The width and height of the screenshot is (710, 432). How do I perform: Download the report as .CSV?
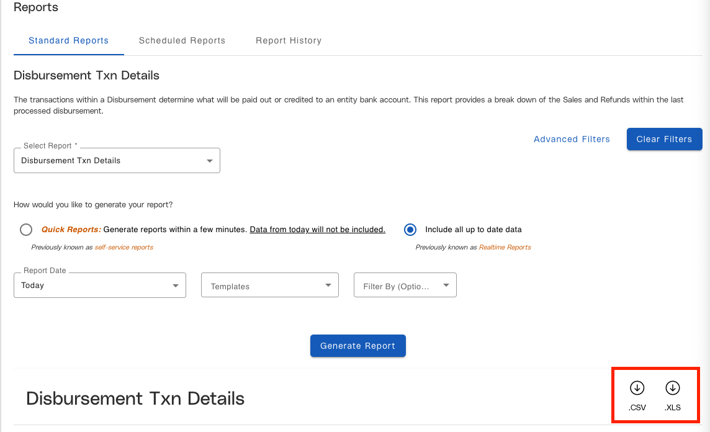point(637,389)
